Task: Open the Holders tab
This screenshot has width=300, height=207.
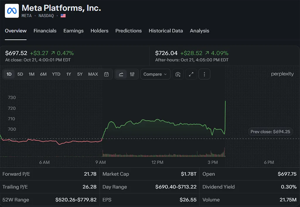Action: click(x=100, y=31)
